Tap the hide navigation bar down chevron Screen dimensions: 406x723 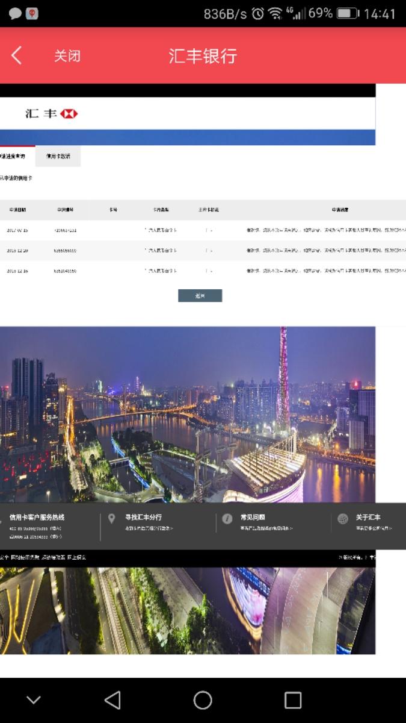(34, 700)
